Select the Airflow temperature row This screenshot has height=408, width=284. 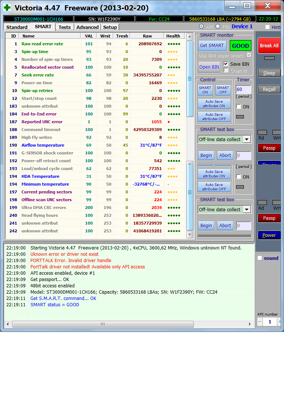click(x=95, y=145)
